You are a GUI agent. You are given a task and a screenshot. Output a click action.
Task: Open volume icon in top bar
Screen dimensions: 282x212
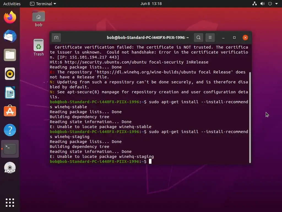[x=262, y=4]
